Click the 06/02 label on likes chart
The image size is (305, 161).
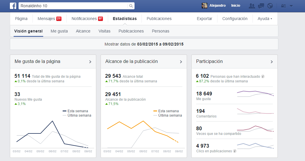pos(52,151)
